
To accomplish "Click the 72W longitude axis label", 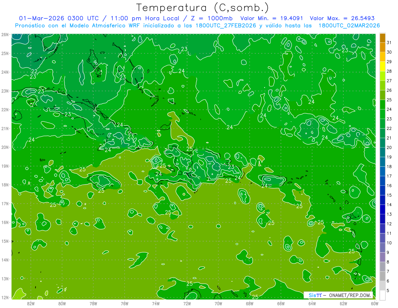I will (187, 303).
